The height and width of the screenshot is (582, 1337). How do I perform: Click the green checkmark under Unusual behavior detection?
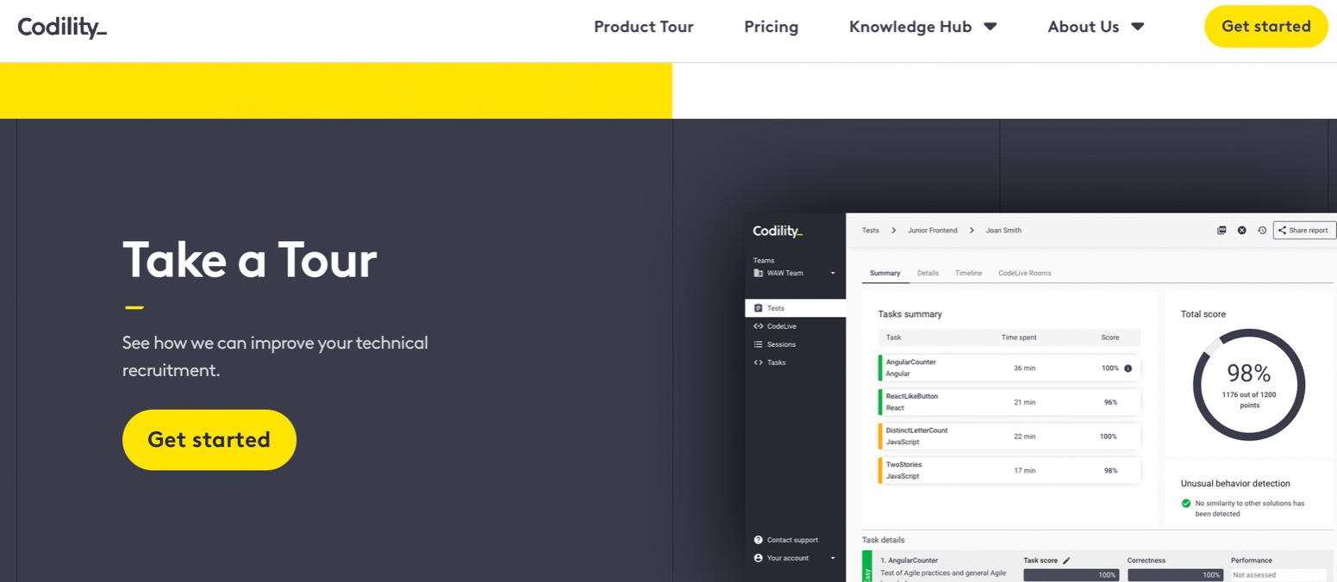(x=1186, y=503)
